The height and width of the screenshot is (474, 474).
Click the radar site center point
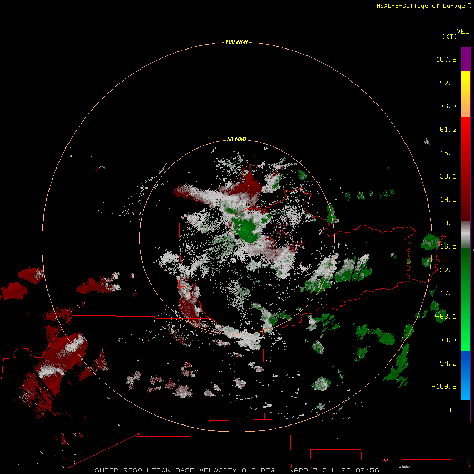(x=237, y=238)
